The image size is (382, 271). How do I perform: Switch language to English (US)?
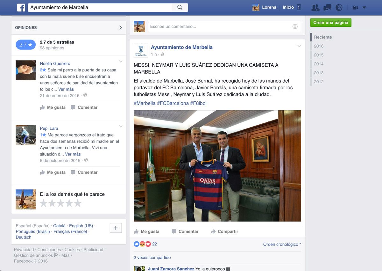pyautogui.click(x=81, y=226)
